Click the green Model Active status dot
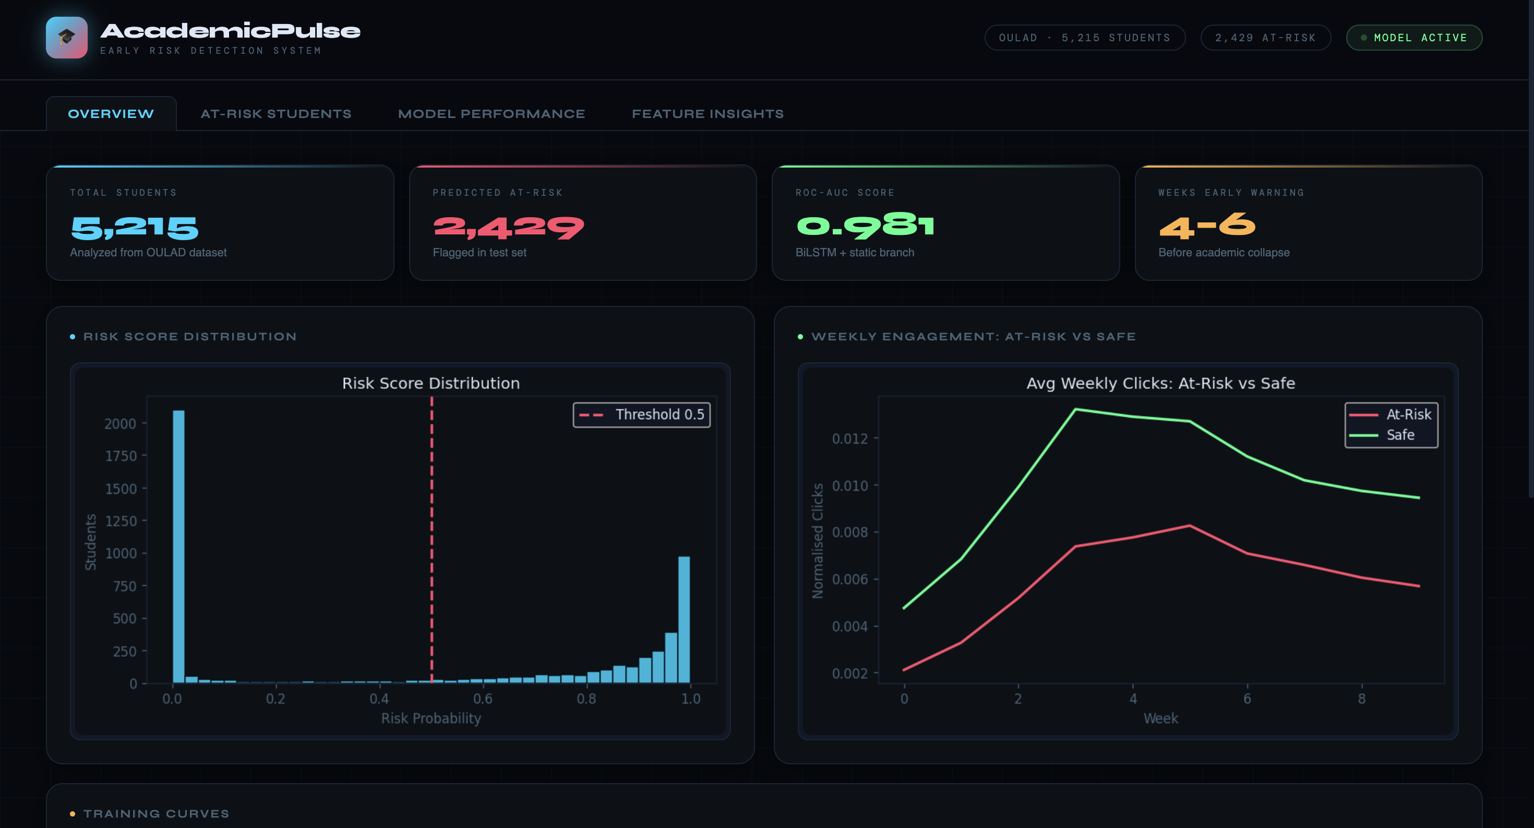 click(x=1364, y=38)
